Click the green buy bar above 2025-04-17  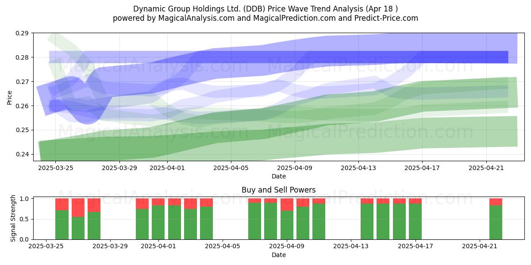pyautogui.click(x=415, y=221)
